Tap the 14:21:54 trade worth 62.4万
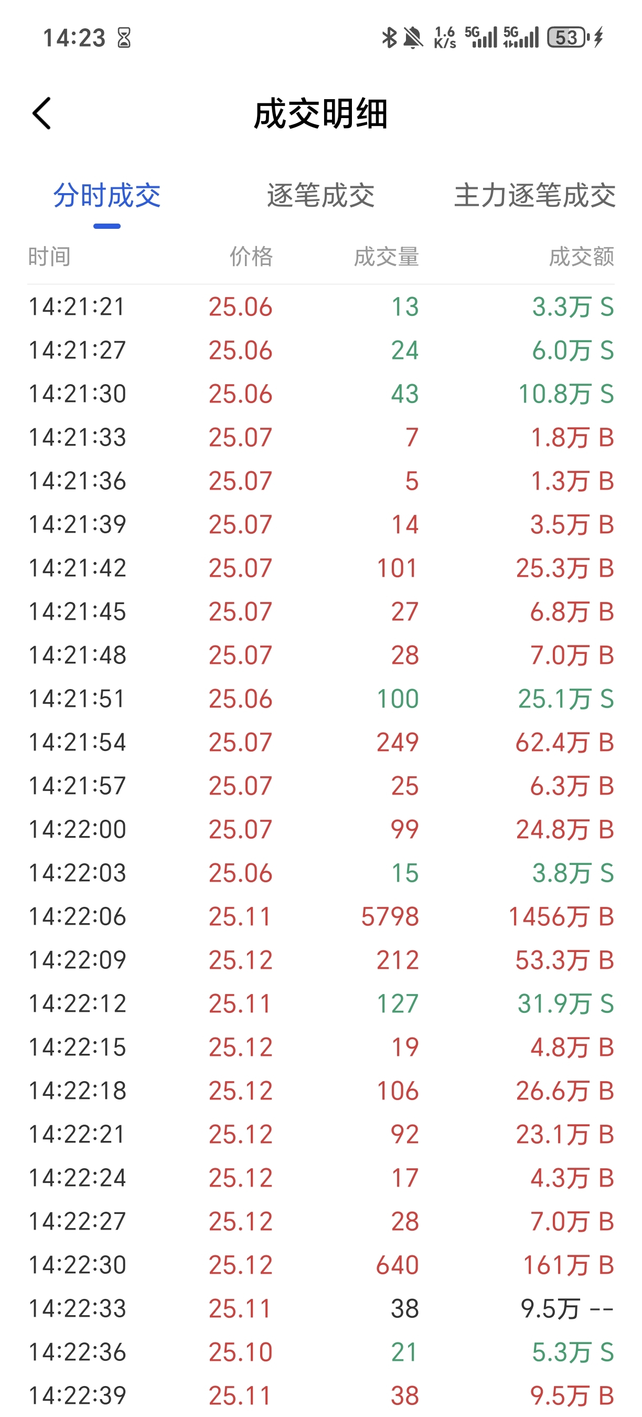Screen dimensions: 642x1417 pos(321,742)
